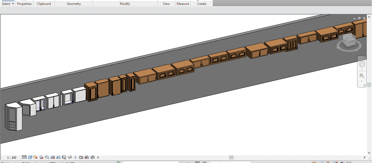The height and width of the screenshot is (163, 372).
Task: Click the Modify panel label
Action: tap(125, 4)
